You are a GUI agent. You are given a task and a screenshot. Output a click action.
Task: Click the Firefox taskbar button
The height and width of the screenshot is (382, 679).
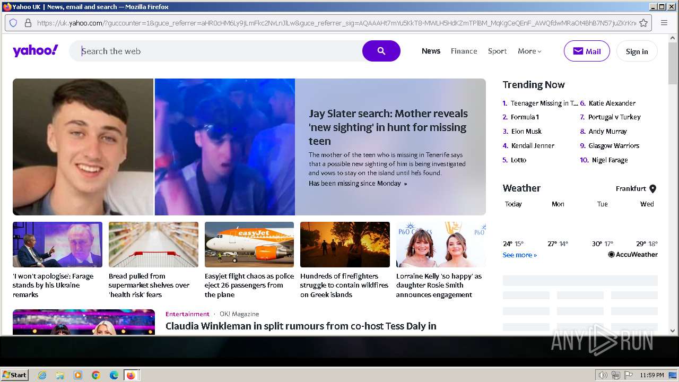[x=131, y=375]
